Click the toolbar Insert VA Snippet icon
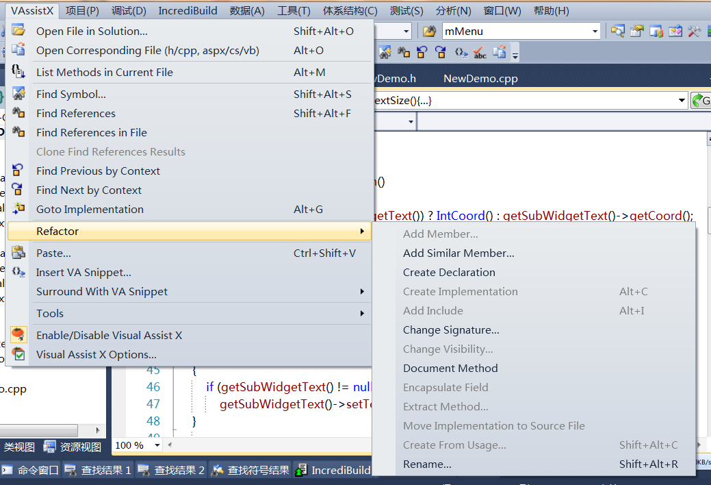The height and width of the screenshot is (485, 711). (461, 53)
